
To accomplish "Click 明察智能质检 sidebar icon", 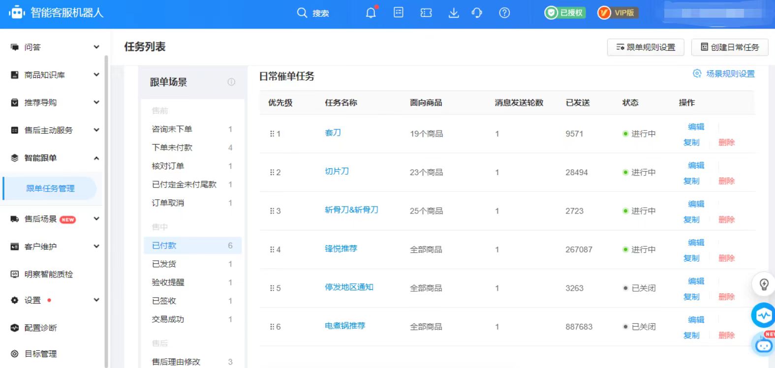I will [15, 274].
